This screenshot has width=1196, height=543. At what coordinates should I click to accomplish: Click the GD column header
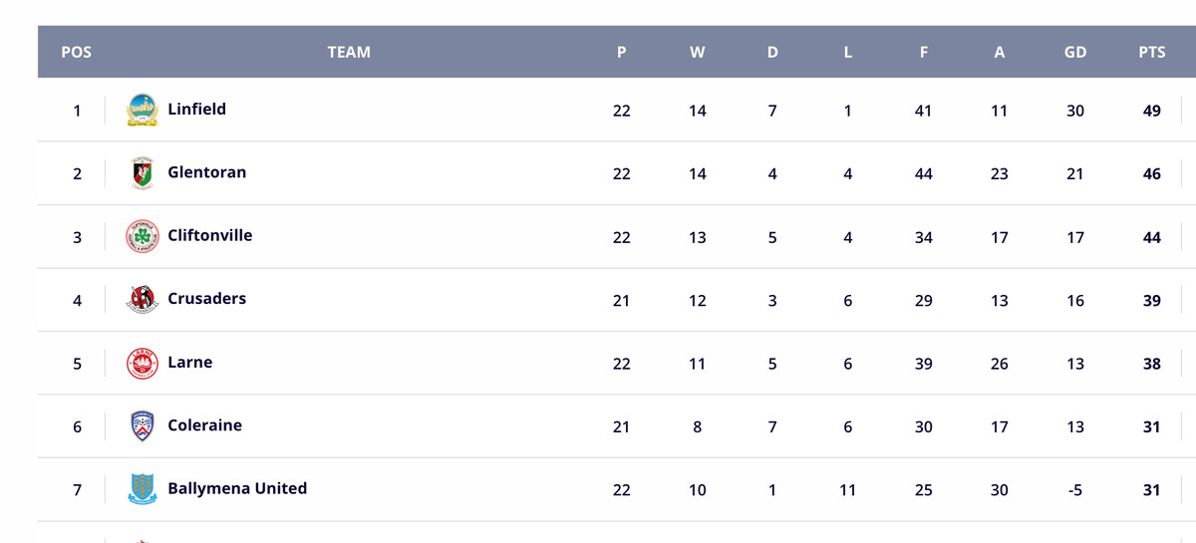[x=1074, y=53]
